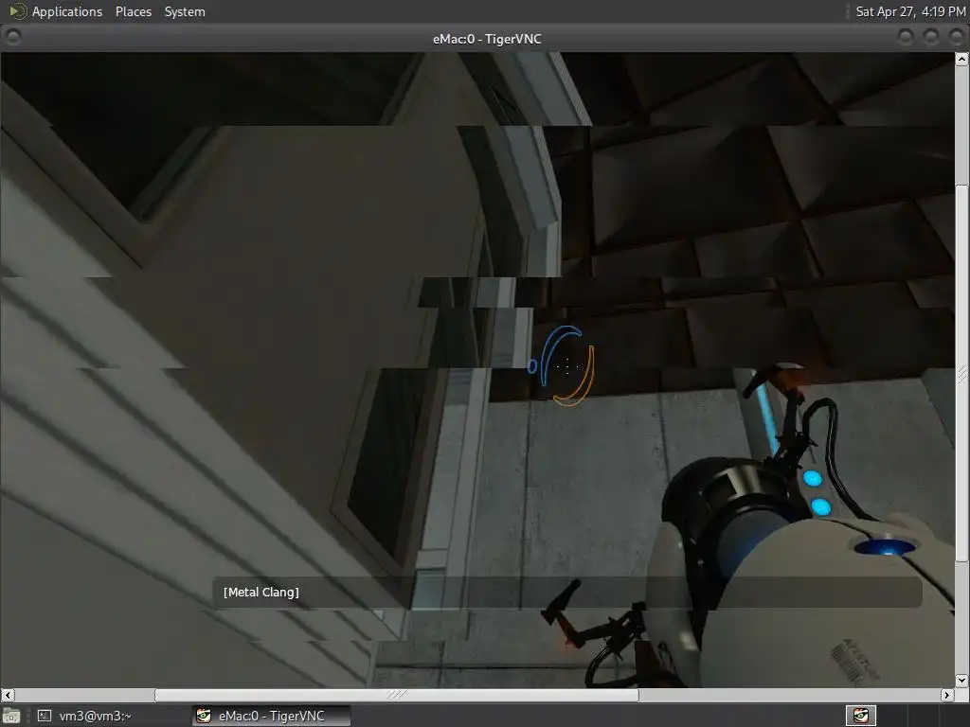
Task: Click the horizontal scrollbar right arrow
Action: click(x=947, y=696)
